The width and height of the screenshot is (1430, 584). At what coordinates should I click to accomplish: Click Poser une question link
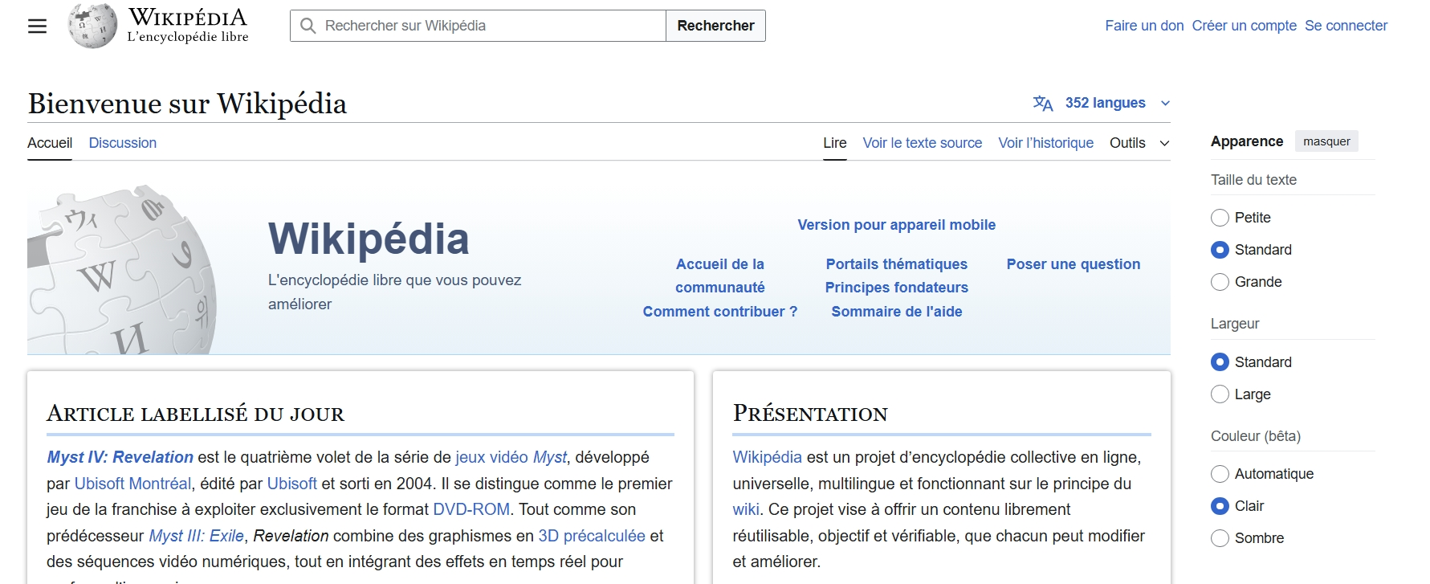1074,264
